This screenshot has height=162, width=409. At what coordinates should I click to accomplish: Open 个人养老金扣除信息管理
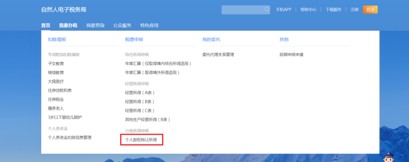pos(70,138)
